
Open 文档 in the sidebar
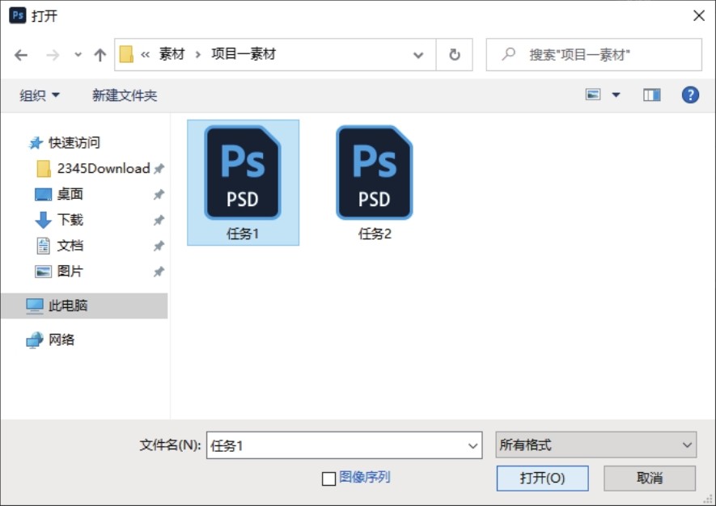[70, 246]
